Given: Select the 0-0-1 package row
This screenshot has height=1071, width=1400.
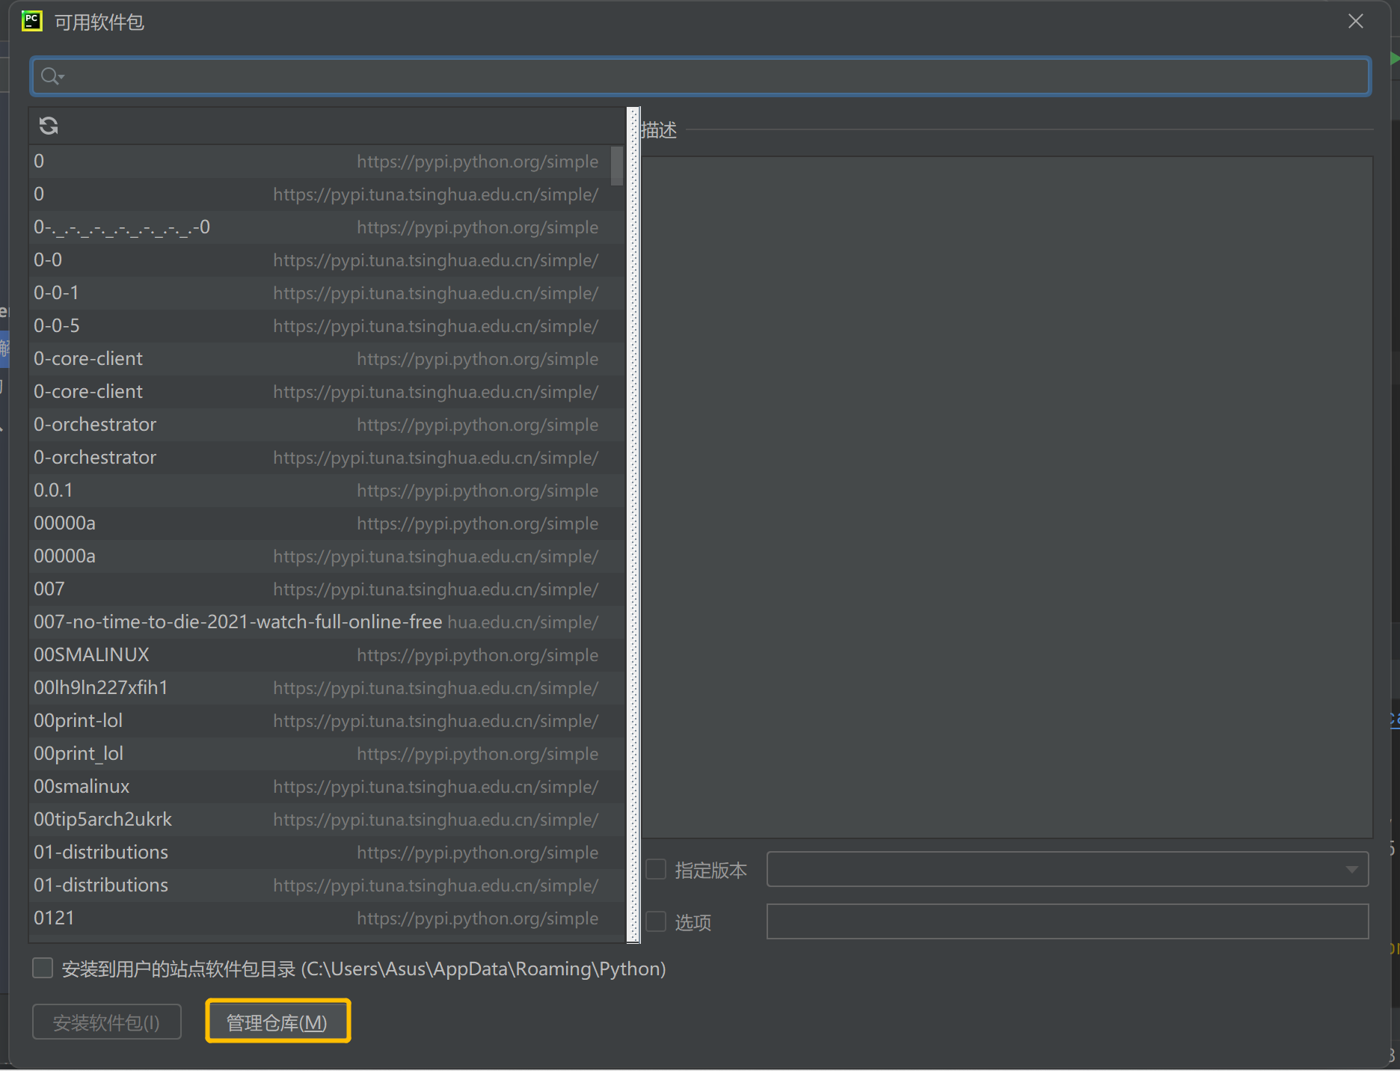Looking at the screenshot, I should click(x=327, y=293).
